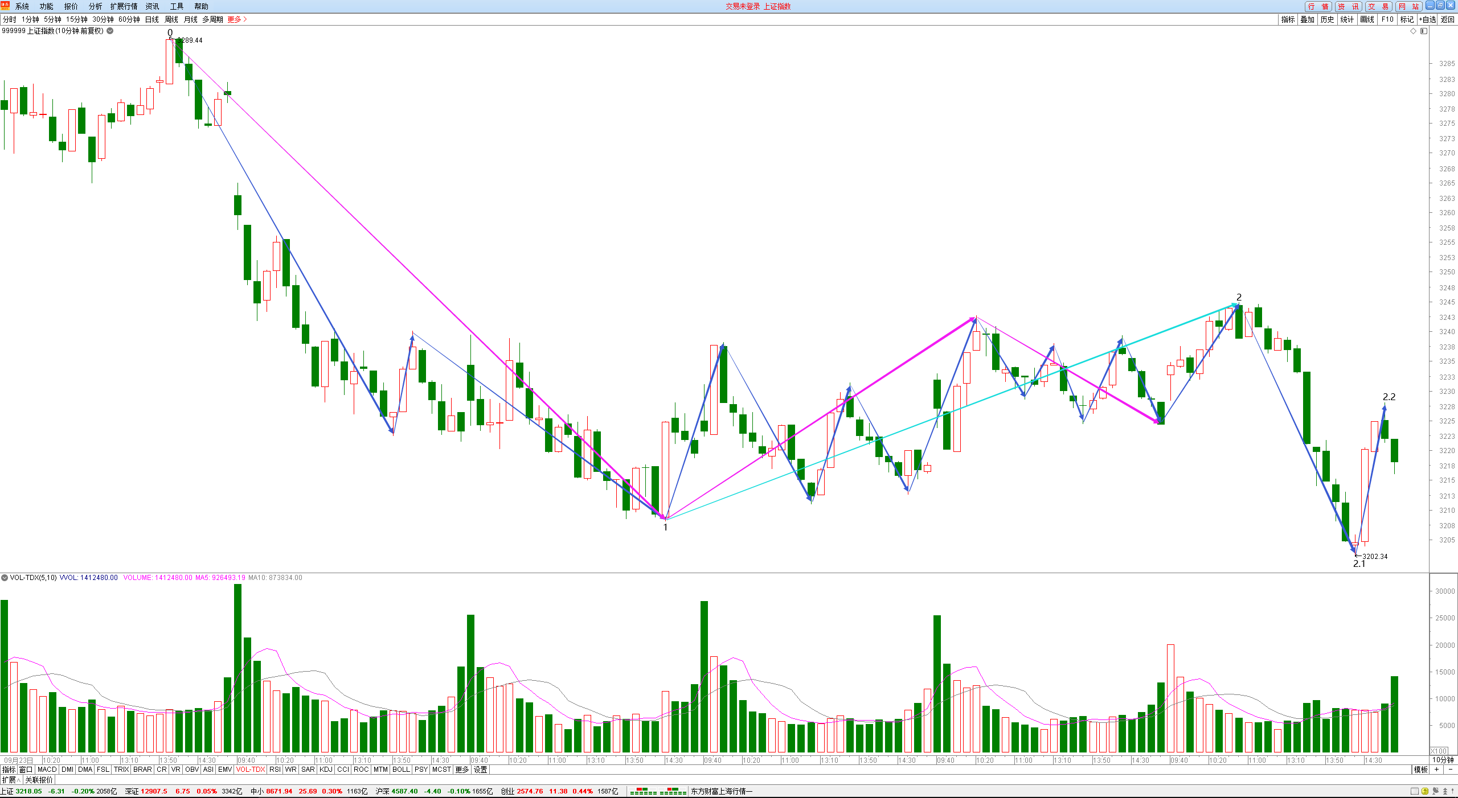This screenshot has height=798, width=1458.
Task: Open 设置 for indicator tabs
Action: (x=481, y=770)
